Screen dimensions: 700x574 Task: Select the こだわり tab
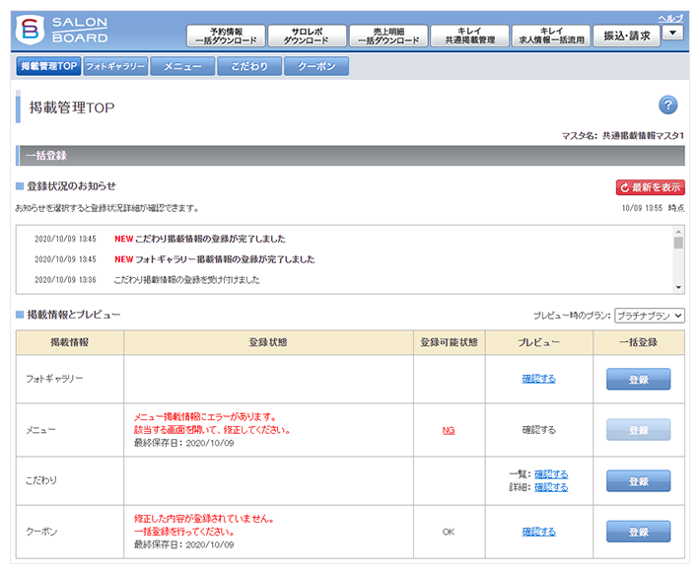[248, 67]
